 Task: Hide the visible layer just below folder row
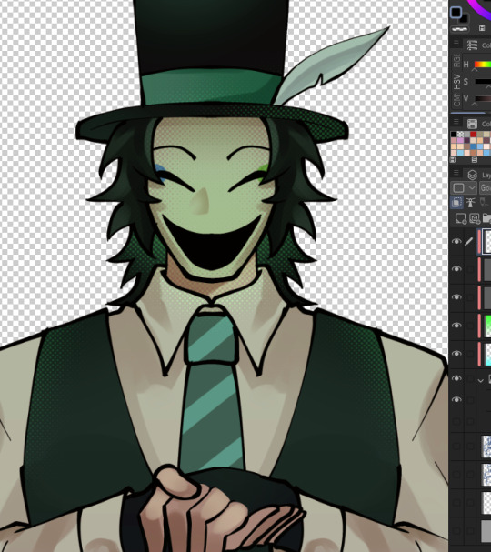(456, 400)
